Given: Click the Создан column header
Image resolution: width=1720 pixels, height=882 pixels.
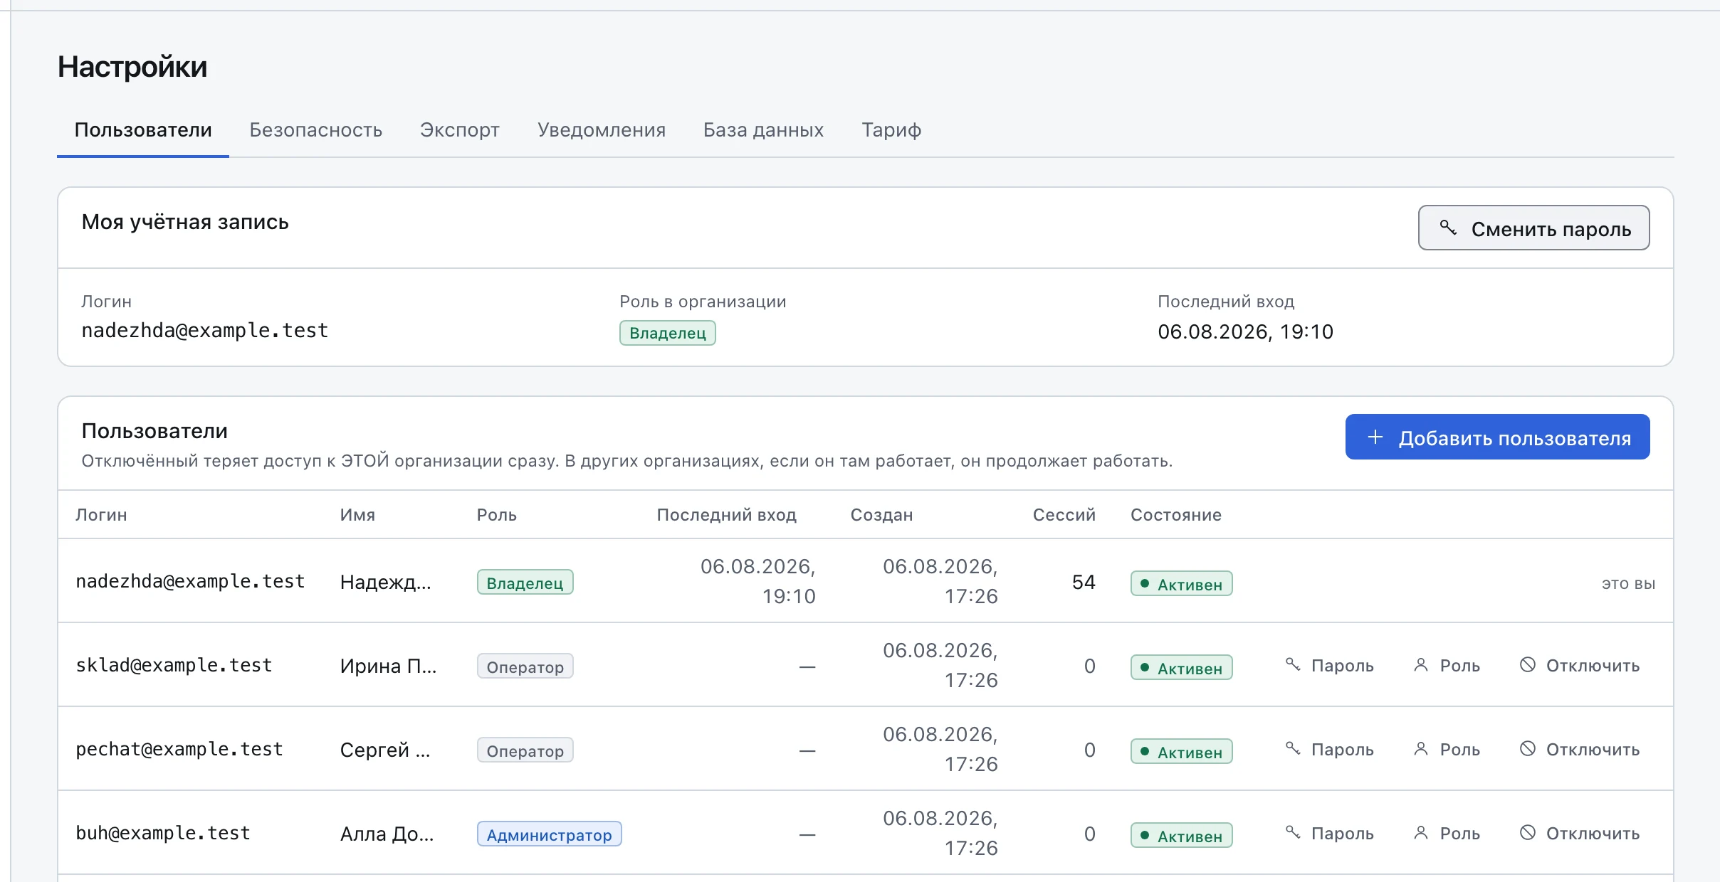Looking at the screenshot, I should pyautogui.click(x=881, y=514).
